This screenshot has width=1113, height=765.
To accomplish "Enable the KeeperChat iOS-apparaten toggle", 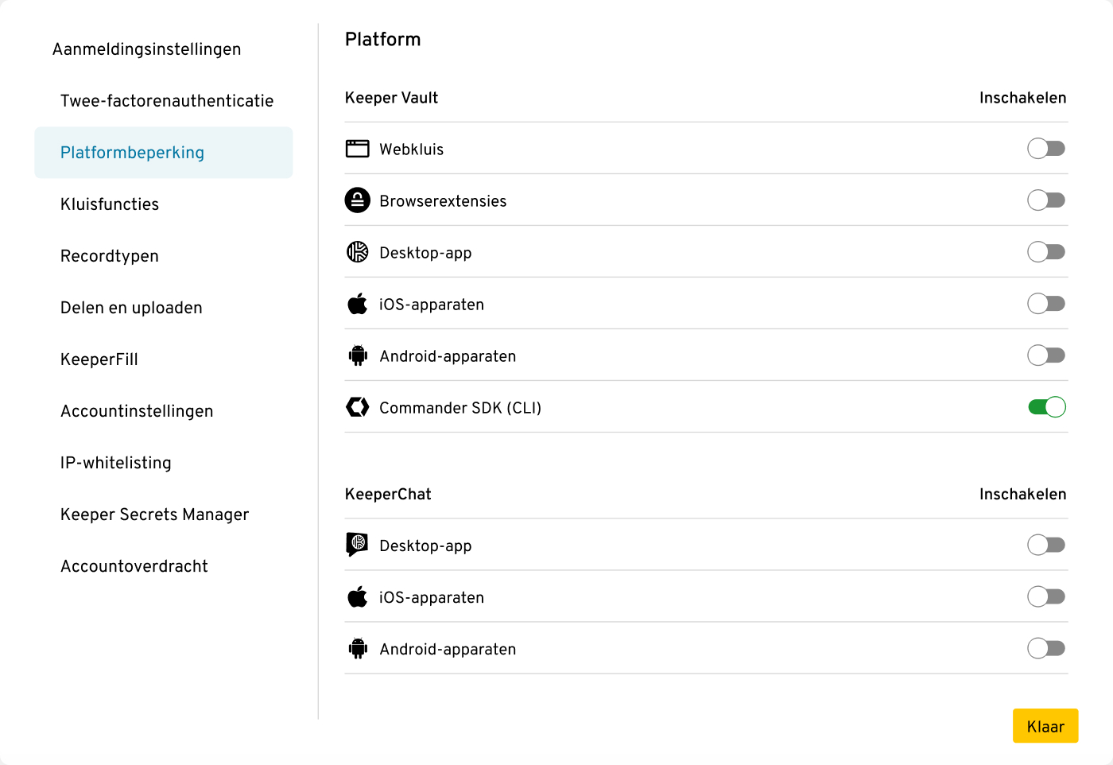I will point(1046,596).
